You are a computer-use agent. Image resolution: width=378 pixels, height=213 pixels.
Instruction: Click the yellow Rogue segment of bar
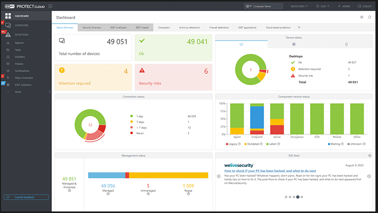(x=169, y=175)
